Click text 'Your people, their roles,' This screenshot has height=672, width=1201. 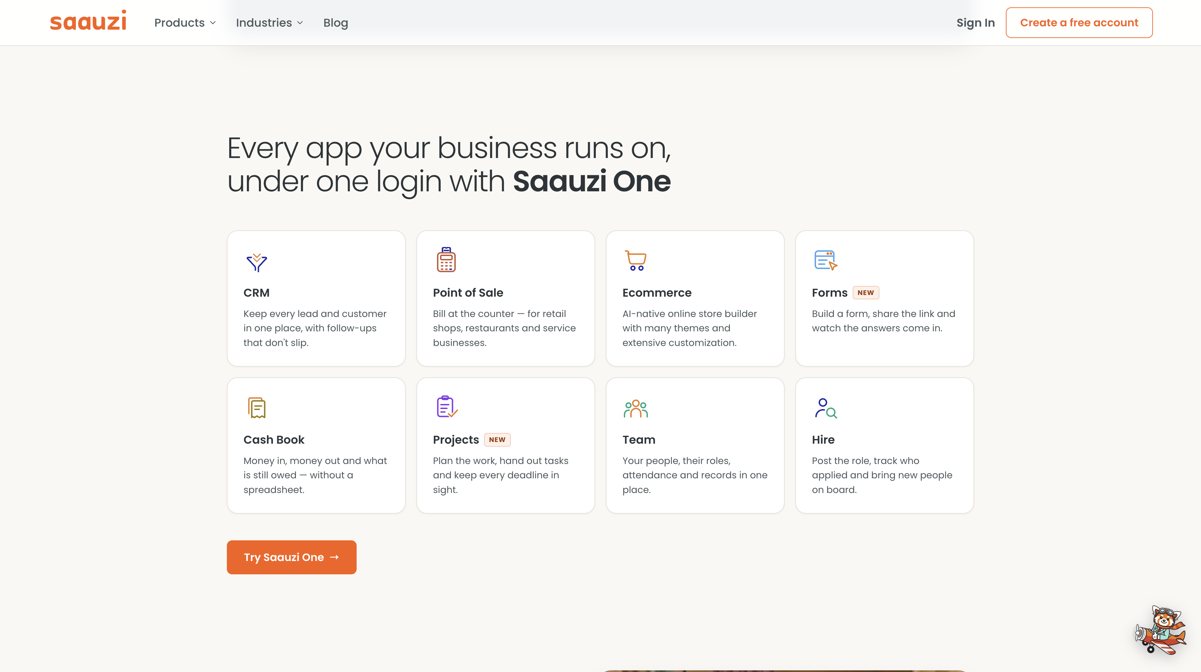[677, 461]
